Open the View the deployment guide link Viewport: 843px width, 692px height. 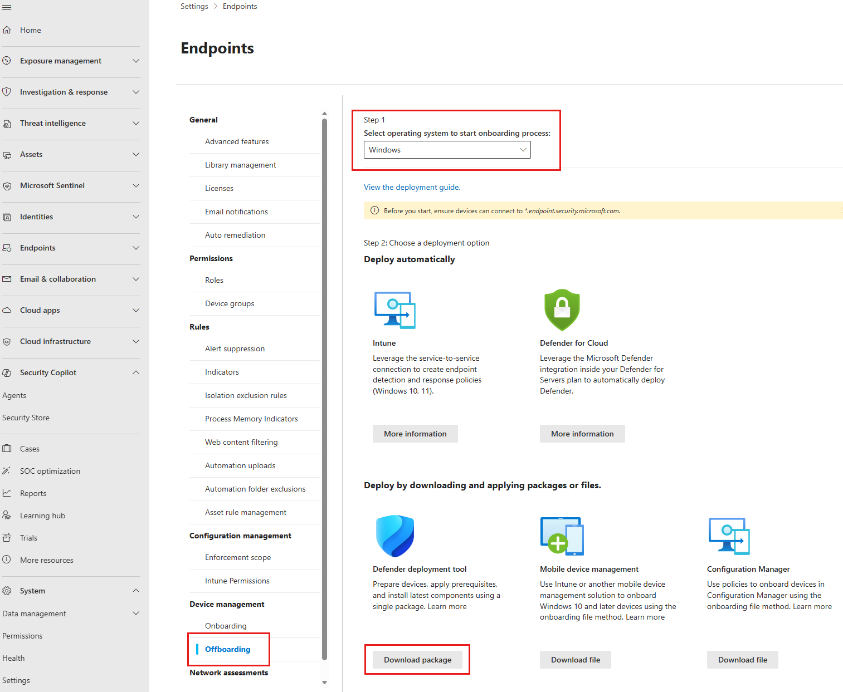pyautogui.click(x=412, y=188)
